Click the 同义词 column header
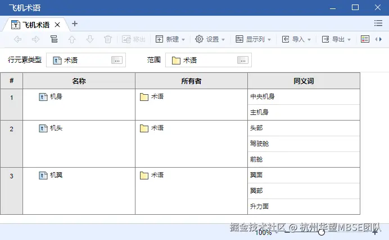This screenshot has height=240, width=389. point(304,81)
